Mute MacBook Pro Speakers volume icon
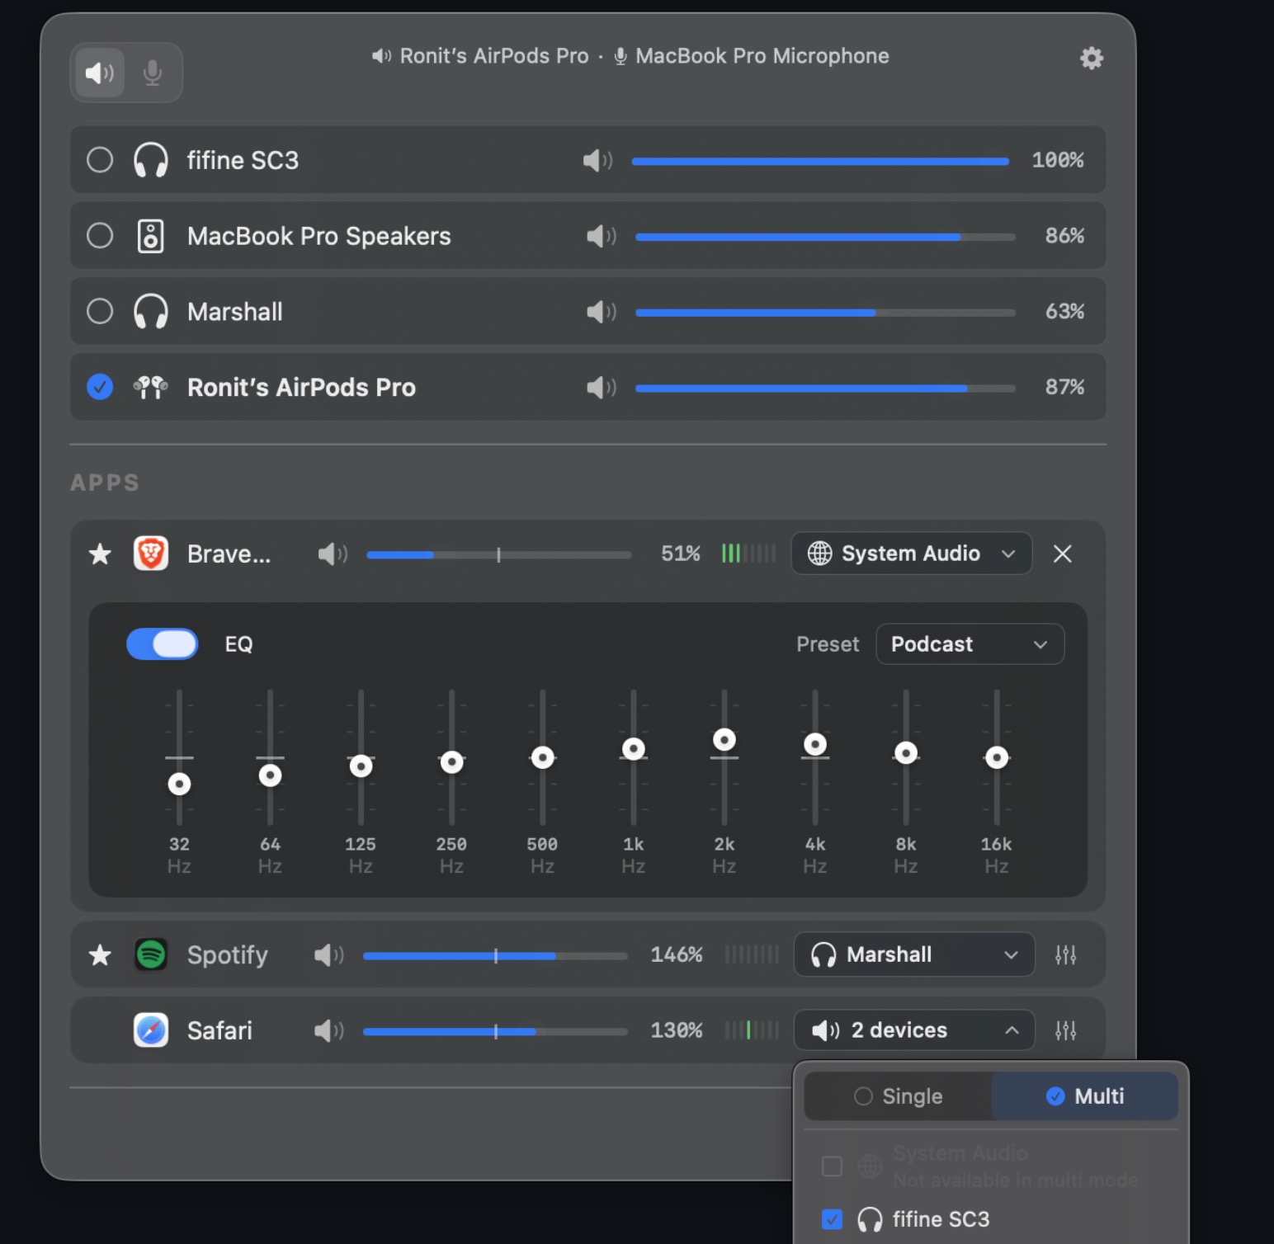The height and width of the screenshot is (1244, 1274). tap(601, 236)
